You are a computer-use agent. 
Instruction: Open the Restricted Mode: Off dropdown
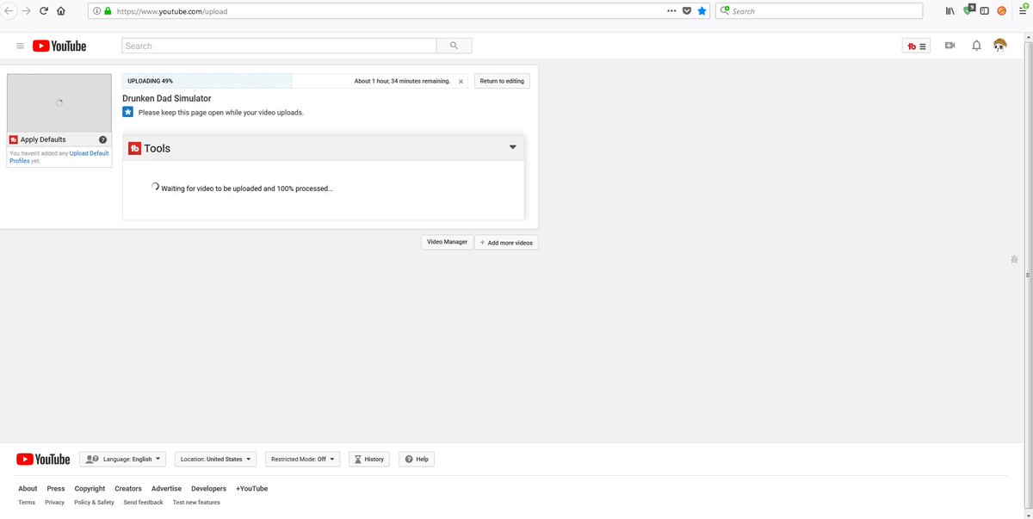(303, 460)
